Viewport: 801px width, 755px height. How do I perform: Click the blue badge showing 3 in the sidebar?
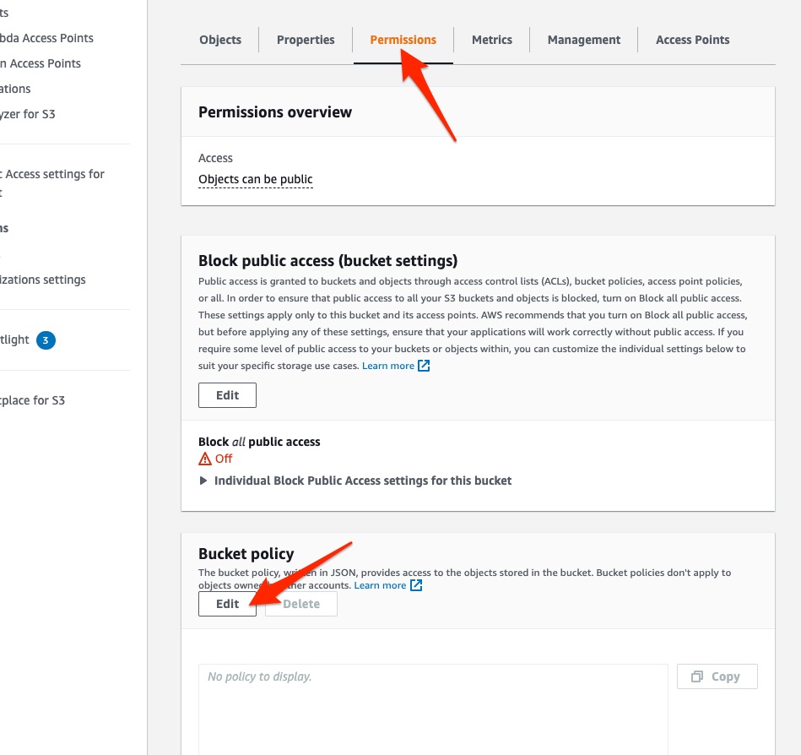46,340
